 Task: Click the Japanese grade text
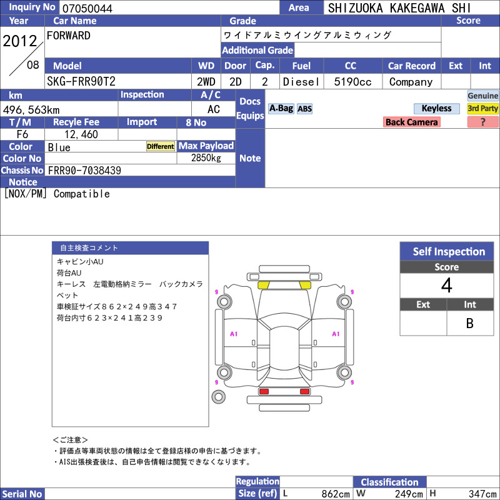point(307,35)
